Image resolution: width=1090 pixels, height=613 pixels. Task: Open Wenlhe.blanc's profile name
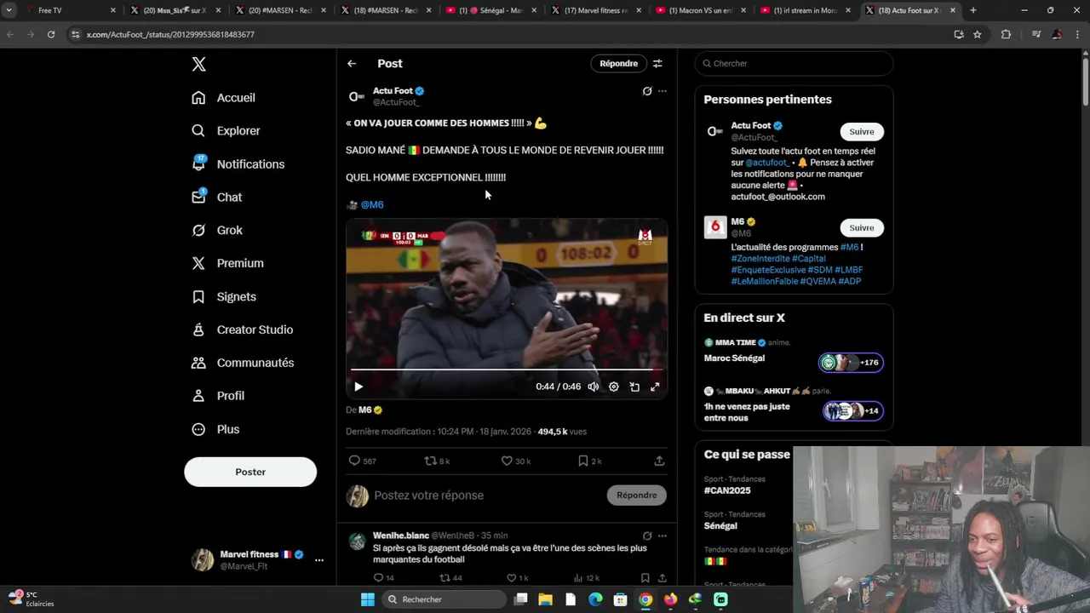pyautogui.click(x=401, y=536)
